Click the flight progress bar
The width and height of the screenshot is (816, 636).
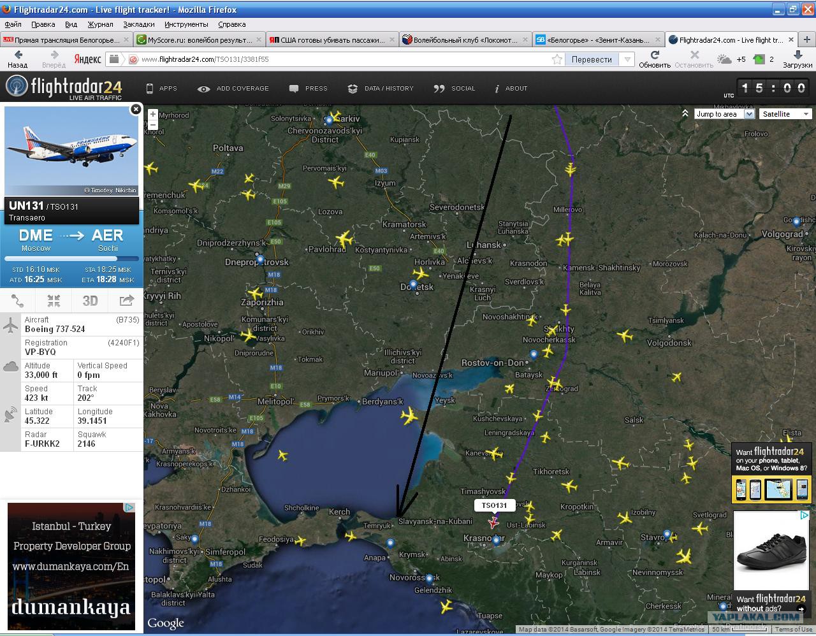click(71, 259)
